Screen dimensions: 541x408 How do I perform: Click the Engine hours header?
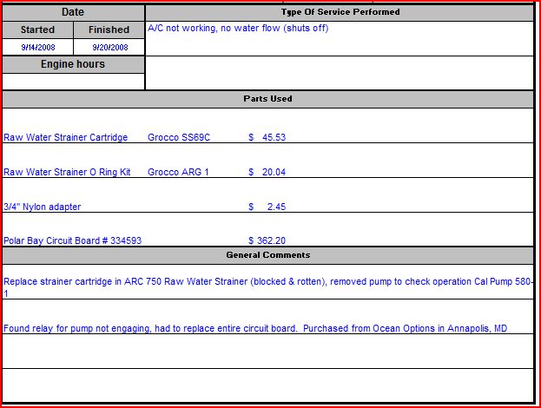tap(73, 64)
